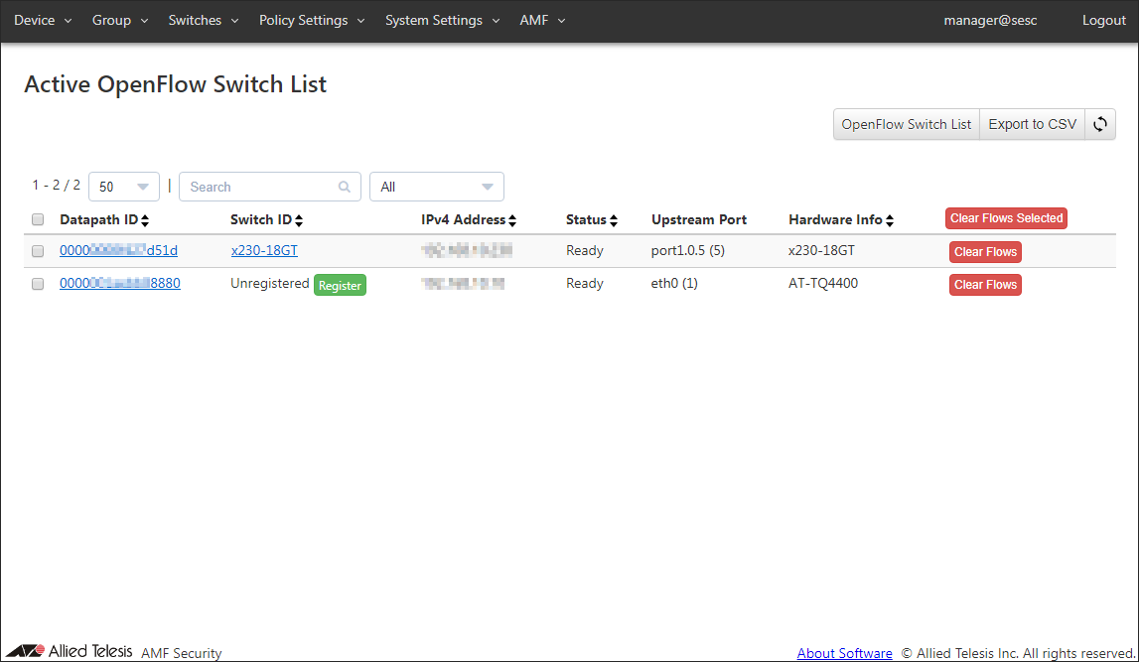
Task: Click the search magnifier icon
Action: tap(345, 187)
